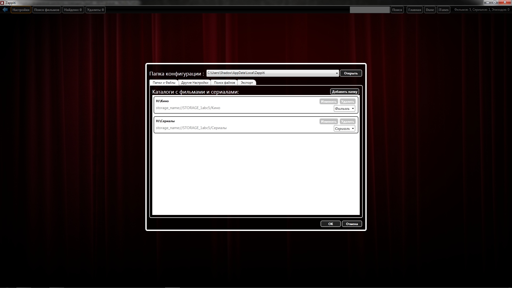The image size is (512, 288).
Task: Open the Поиск файлов tab
Action: [224, 83]
